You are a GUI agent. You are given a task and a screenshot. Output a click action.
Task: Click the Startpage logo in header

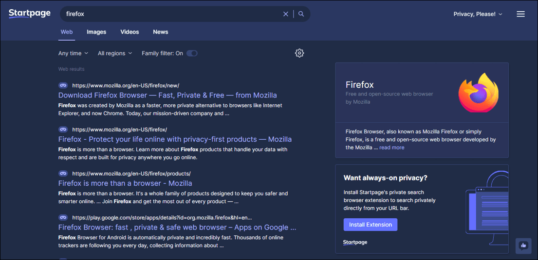click(x=30, y=14)
